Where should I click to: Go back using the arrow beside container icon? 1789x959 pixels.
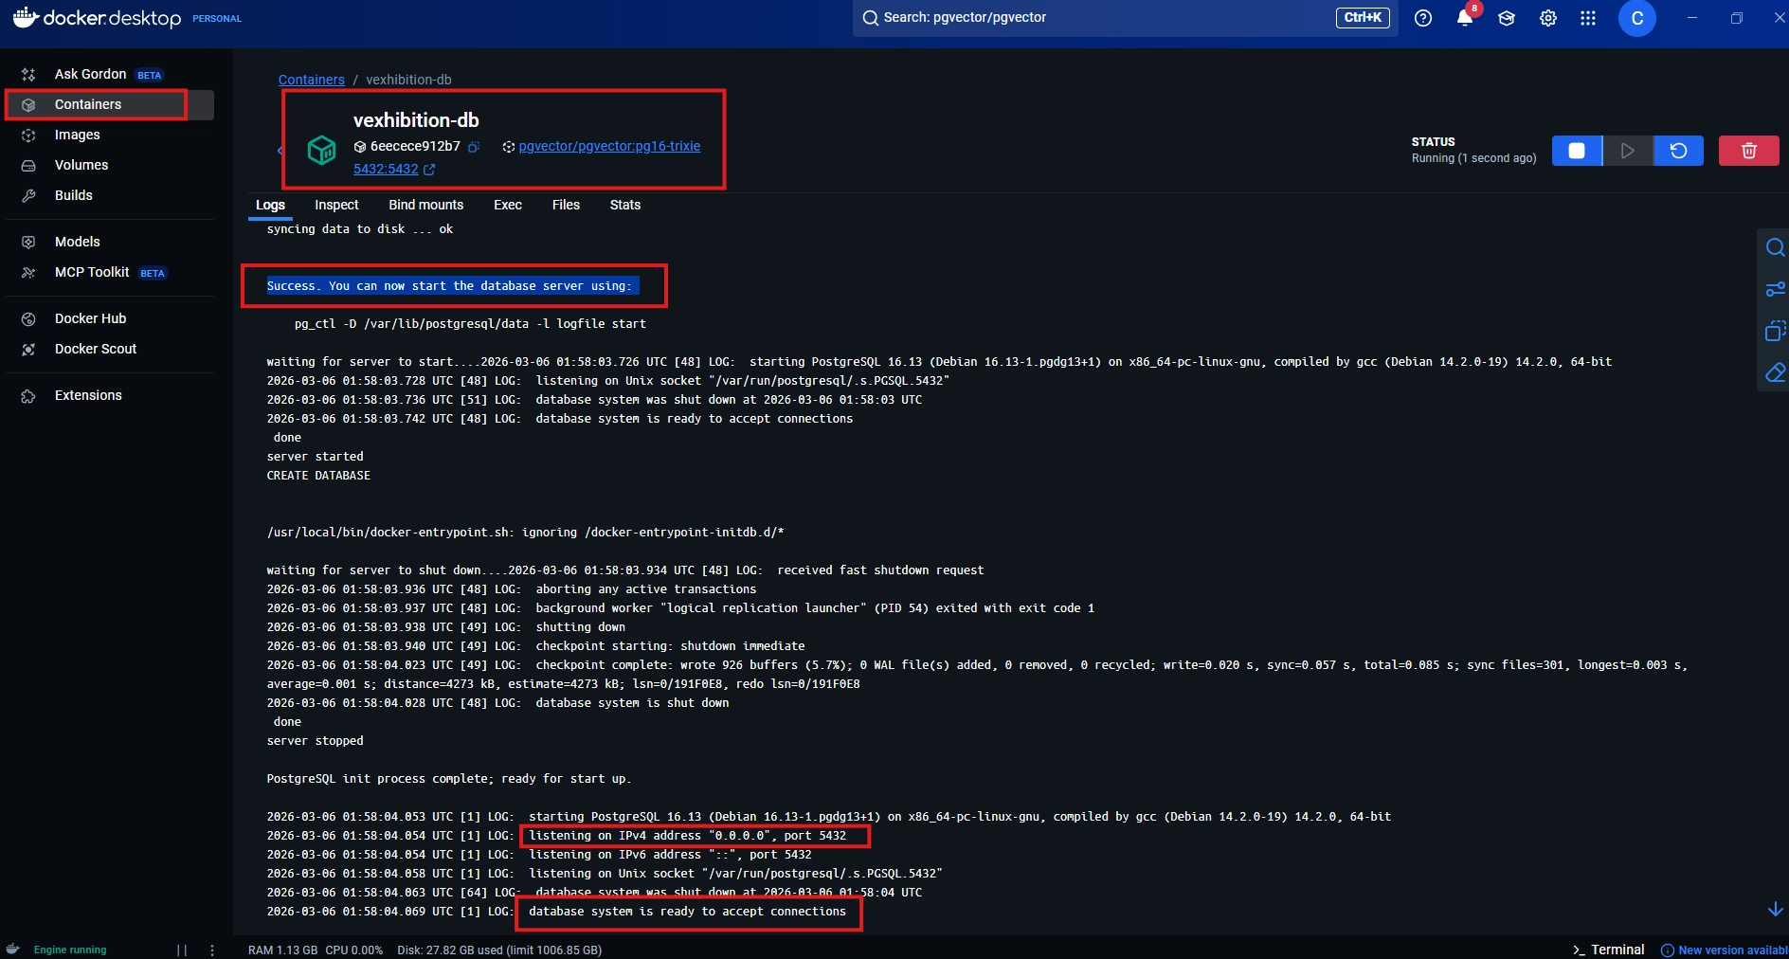(x=280, y=151)
